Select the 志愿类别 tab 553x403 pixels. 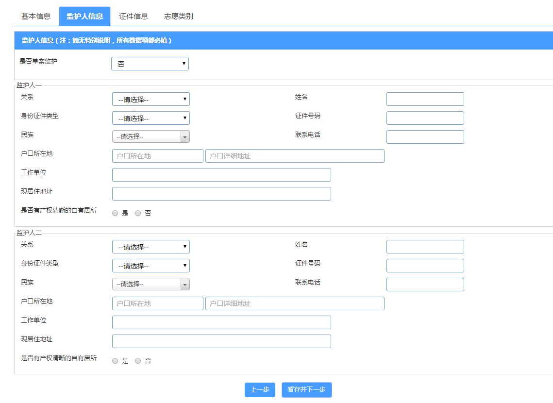coord(178,16)
